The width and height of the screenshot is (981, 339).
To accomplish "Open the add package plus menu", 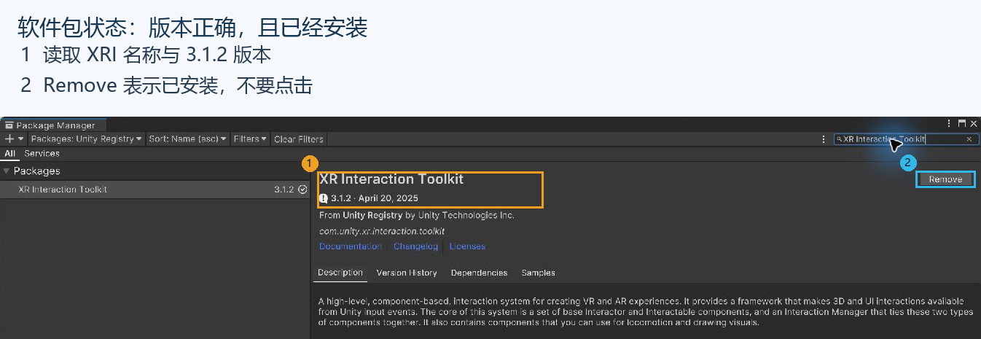I will (14, 139).
